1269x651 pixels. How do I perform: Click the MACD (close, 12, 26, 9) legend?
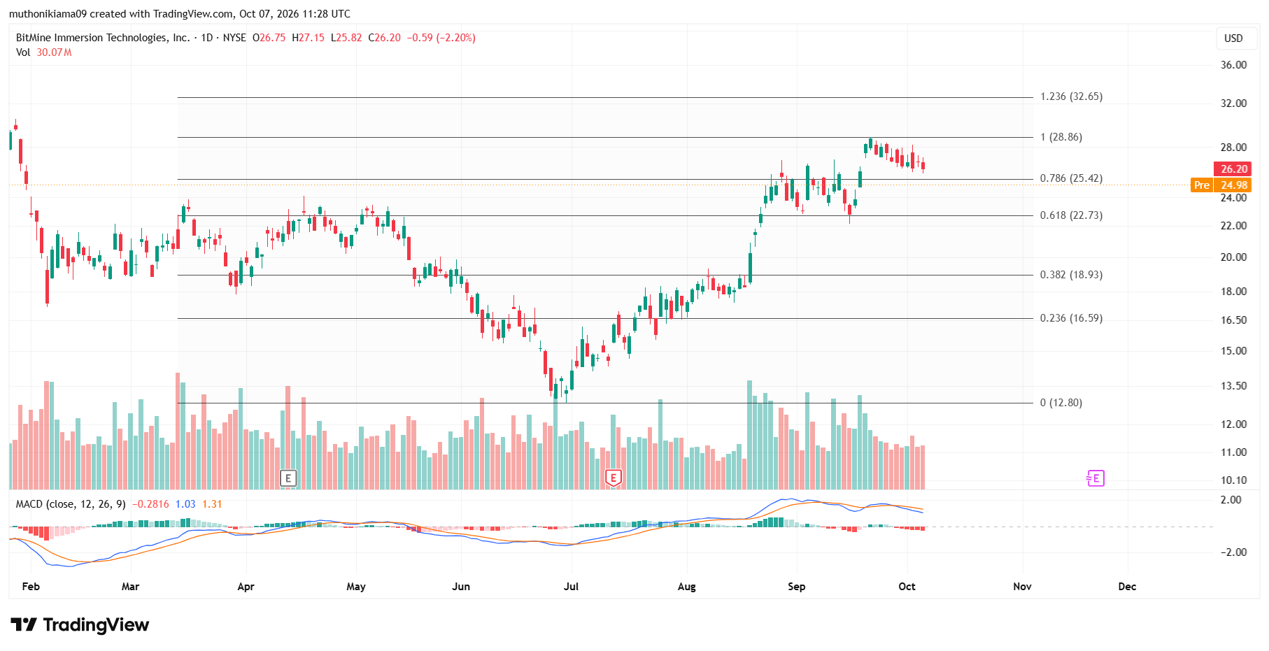[x=71, y=504]
